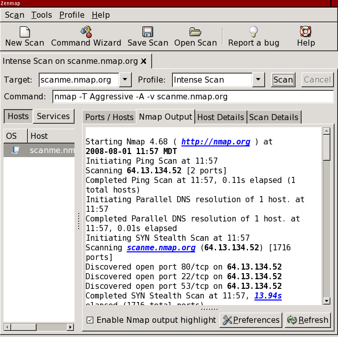338x337 pixels.
Task: Click the host list horizontal scrollbar thumb
Action: [23, 327]
